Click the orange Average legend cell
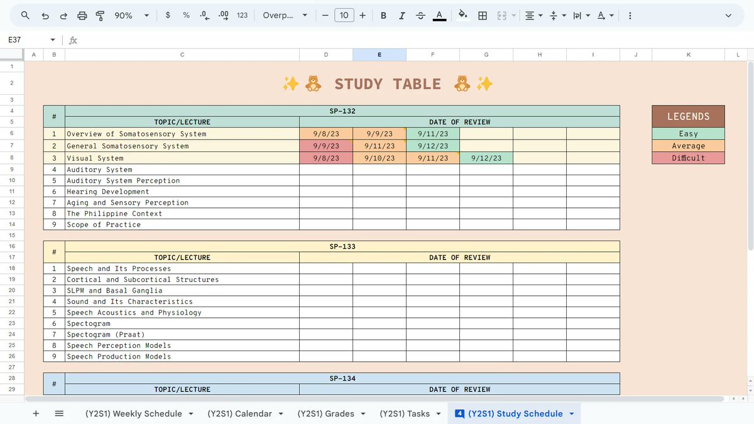This screenshot has height=424, width=754. [x=688, y=146]
